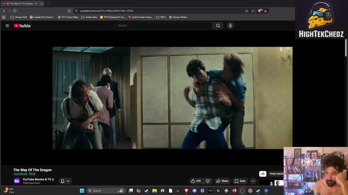Launch Copilot from the taskbar
This screenshot has width=348, height=195.
tap(139, 191)
